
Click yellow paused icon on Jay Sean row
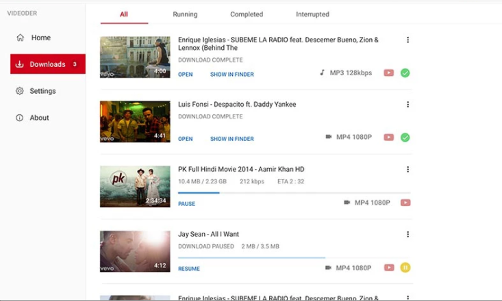point(405,267)
